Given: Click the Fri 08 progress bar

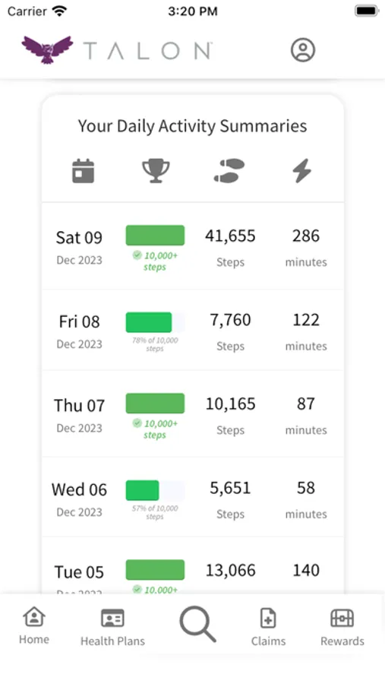Looking at the screenshot, I should pyautogui.click(x=155, y=322).
